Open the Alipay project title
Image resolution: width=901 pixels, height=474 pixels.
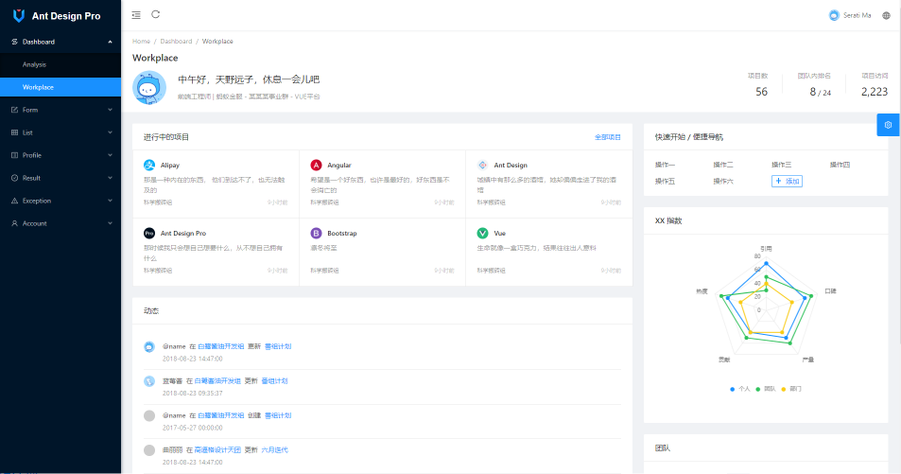[x=170, y=165]
